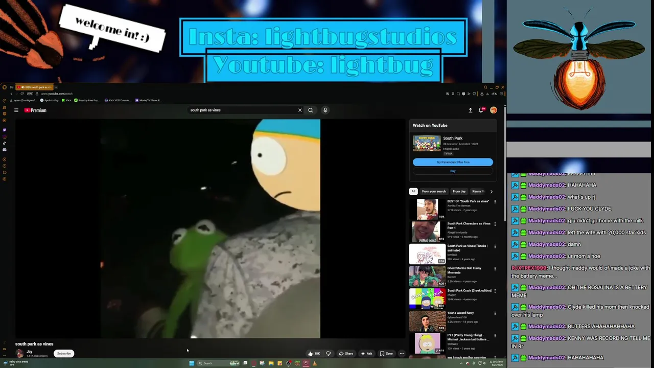Open Twitch in the browser sidebar
654x368 pixels.
tap(5, 130)
